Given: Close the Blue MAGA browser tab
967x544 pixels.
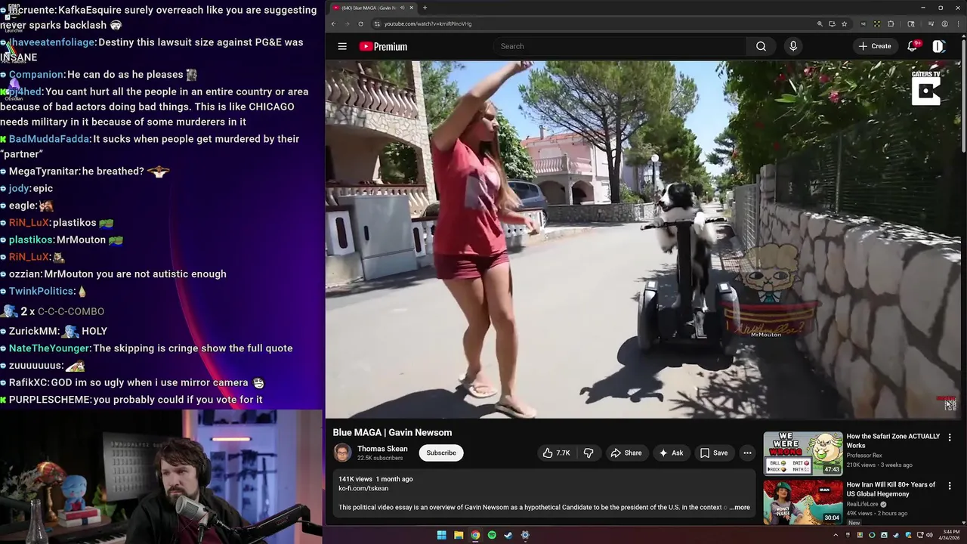Looking at the screenshot, I should [411, 8].
